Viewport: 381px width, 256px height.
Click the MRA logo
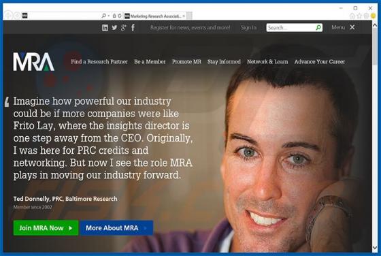point(33,61)
